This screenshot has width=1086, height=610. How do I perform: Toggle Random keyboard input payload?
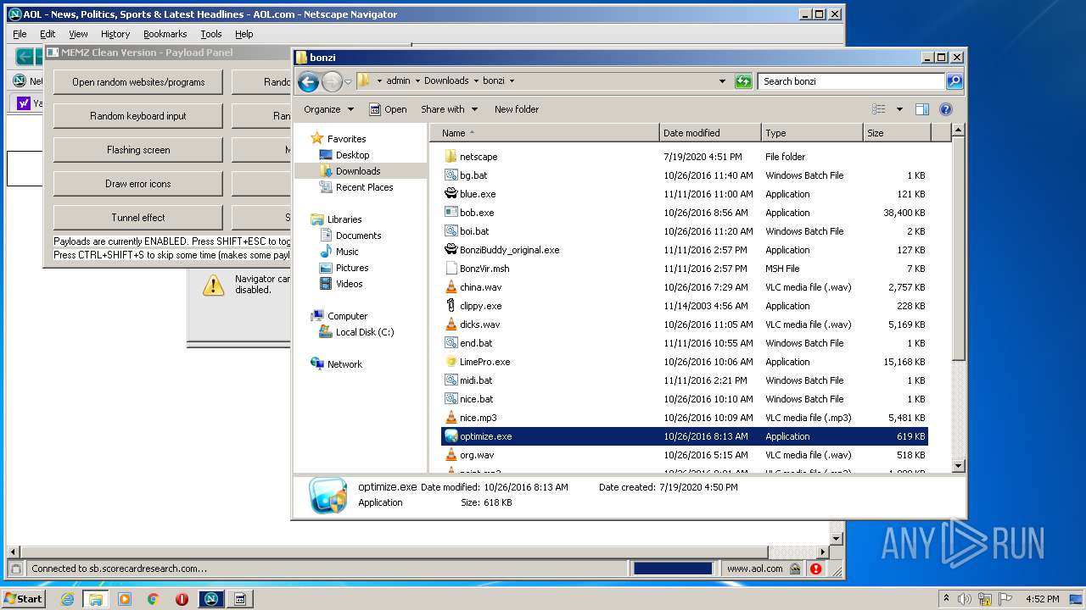click(138, 116)
